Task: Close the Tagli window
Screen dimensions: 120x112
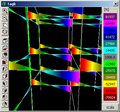Action: [115, 4]
